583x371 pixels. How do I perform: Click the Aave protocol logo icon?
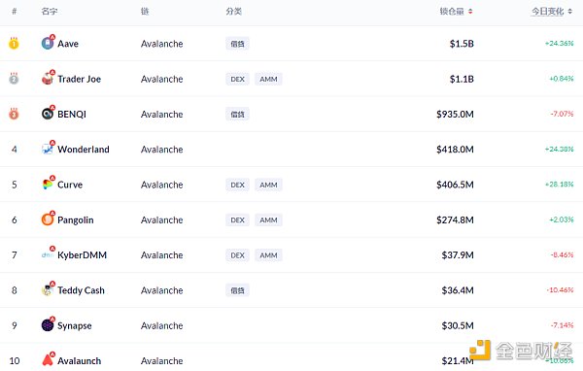tap(48, 43)
